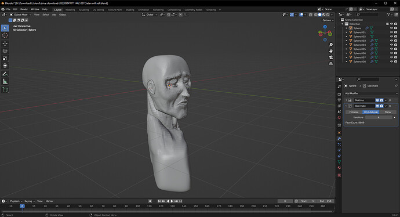Collapse the Decimate modifier panel
The image size is (400, 217).
[x=346, y=106]
